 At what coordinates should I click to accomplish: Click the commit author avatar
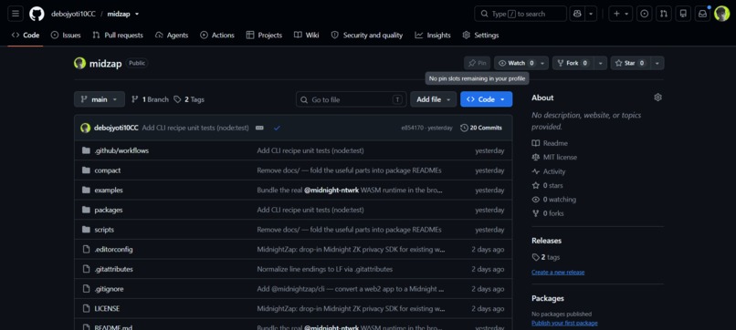pos(86,128)
